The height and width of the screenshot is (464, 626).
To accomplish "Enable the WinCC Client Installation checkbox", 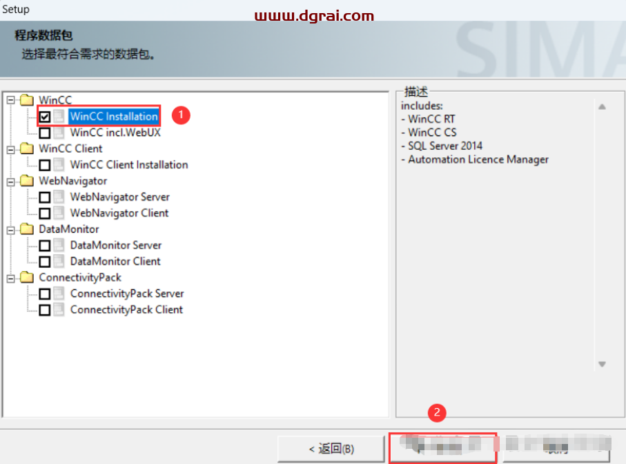I will click(x=45, y=165).
